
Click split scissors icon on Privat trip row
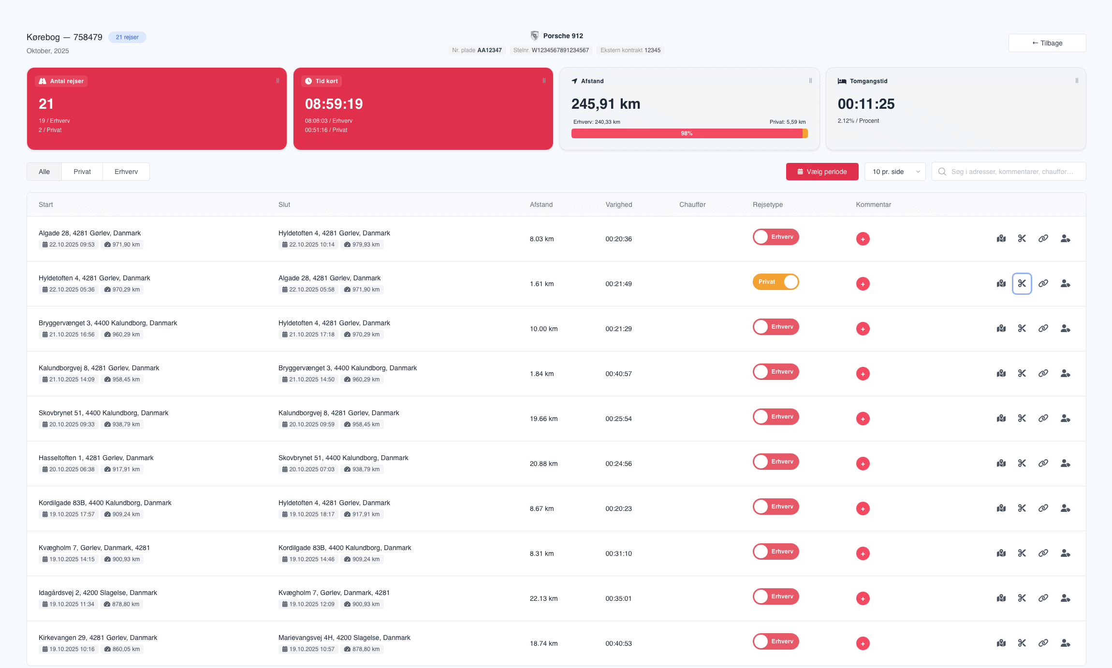point(1022,283)
